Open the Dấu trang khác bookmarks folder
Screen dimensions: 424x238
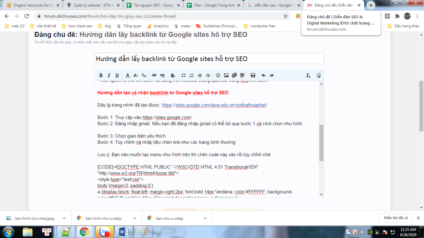pos(404,26)
